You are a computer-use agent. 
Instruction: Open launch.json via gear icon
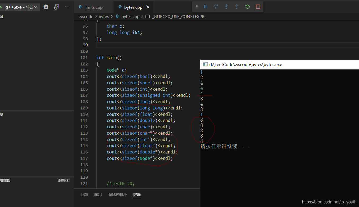46,7
